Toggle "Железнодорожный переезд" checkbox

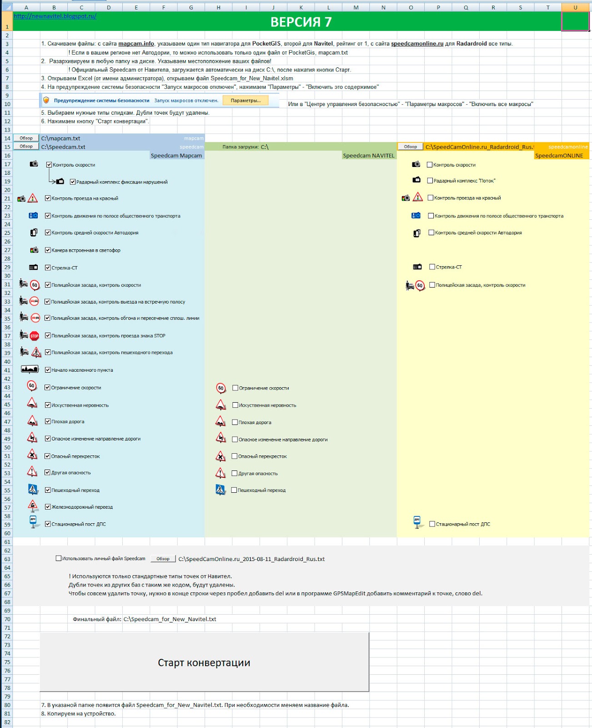pyautogui.click(x=48, y=507)
